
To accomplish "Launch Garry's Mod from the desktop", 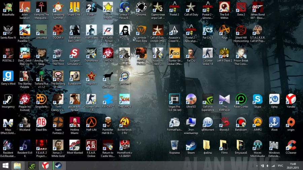I will coord(8,76).
